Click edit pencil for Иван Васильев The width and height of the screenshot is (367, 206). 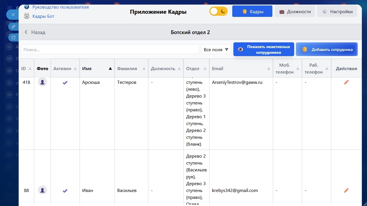pos(346,190)
